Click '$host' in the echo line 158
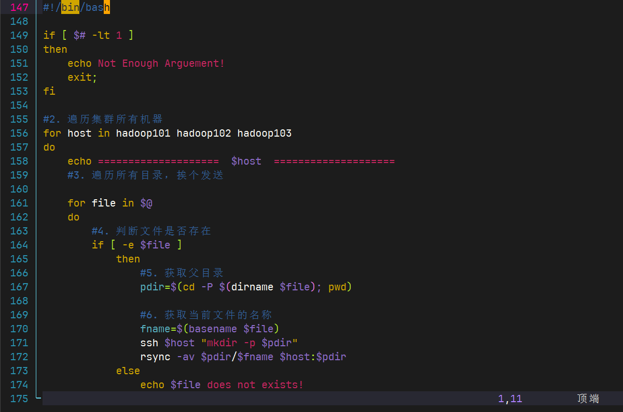 pos(246,161)
